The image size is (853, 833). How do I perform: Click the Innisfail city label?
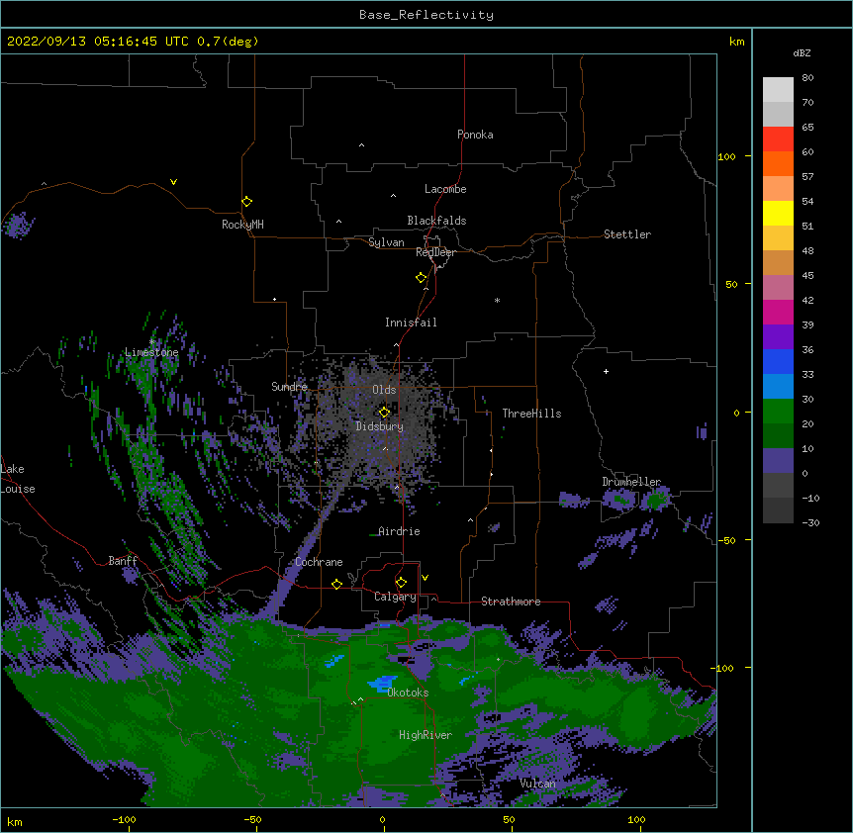(411, 323)
